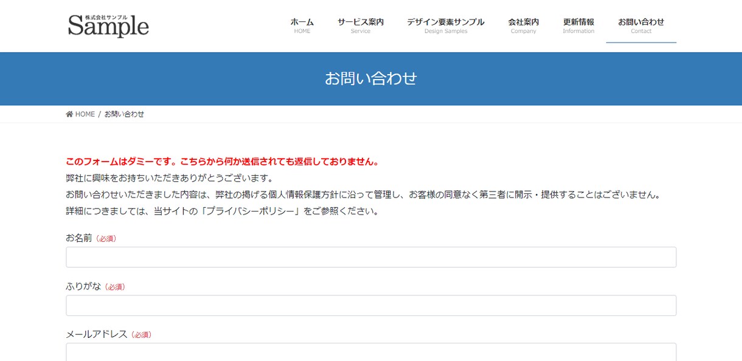
Task: Click the red dummy form warning text
Action: tap(223, 162)
